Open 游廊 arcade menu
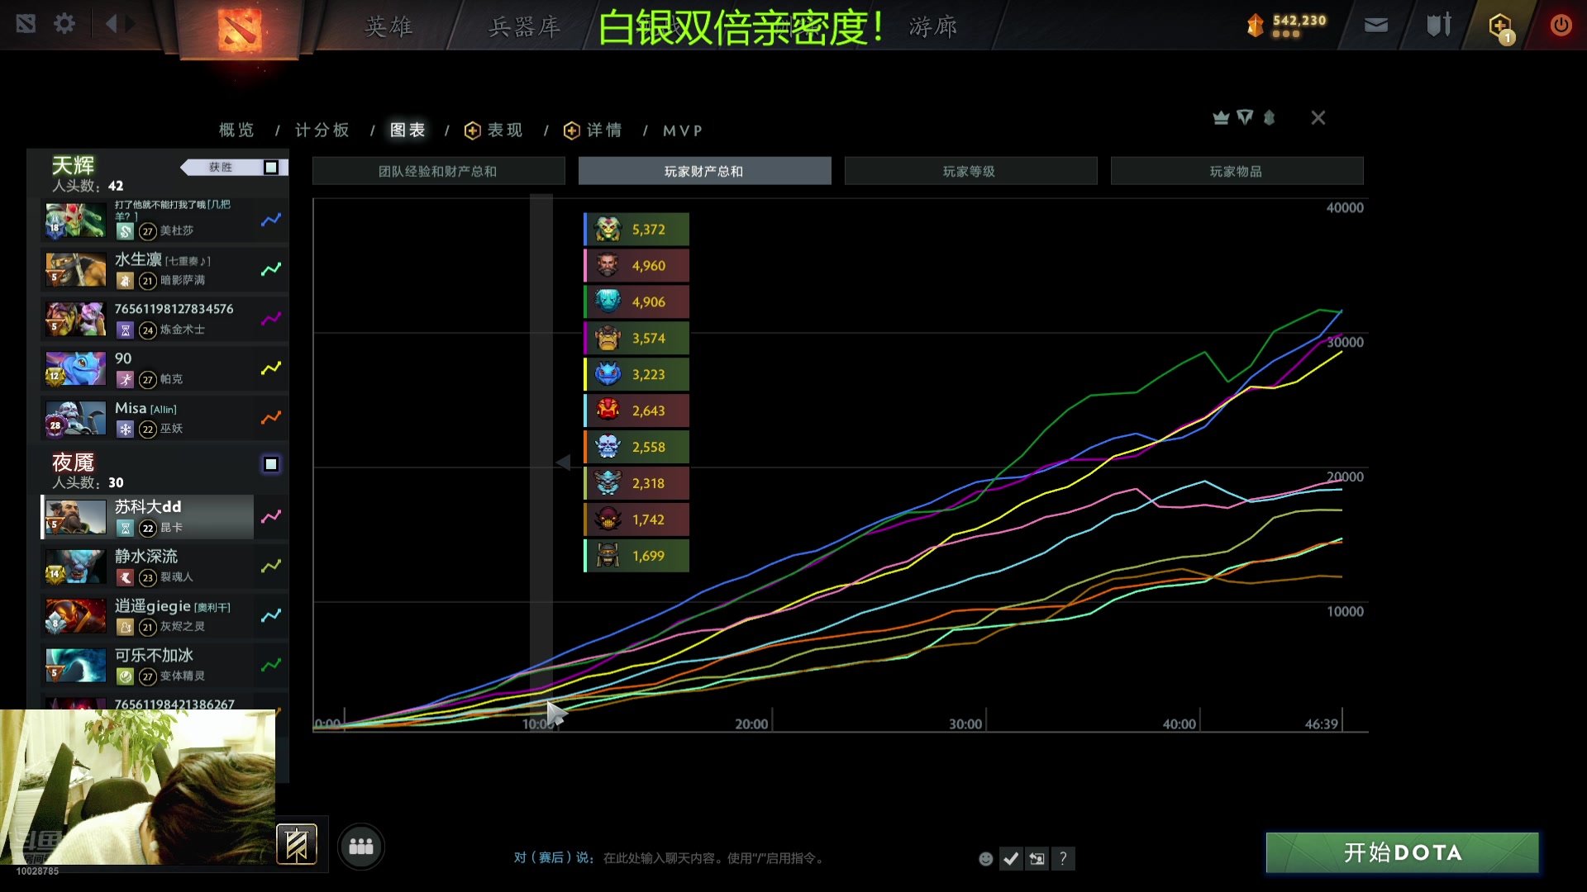 click(933, 26)
